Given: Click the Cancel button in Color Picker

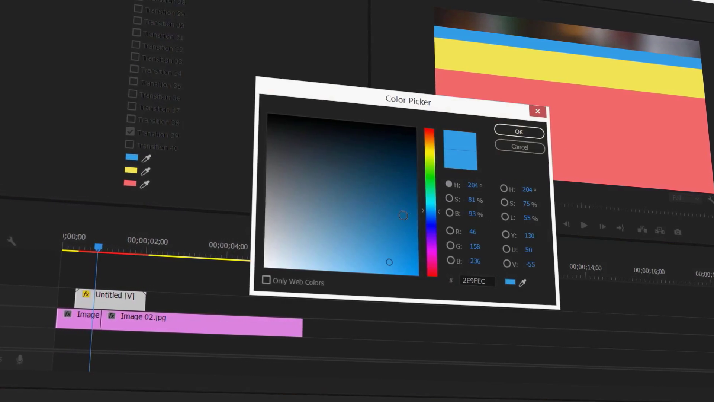Looking at the screenshot, I should [519, 146].
